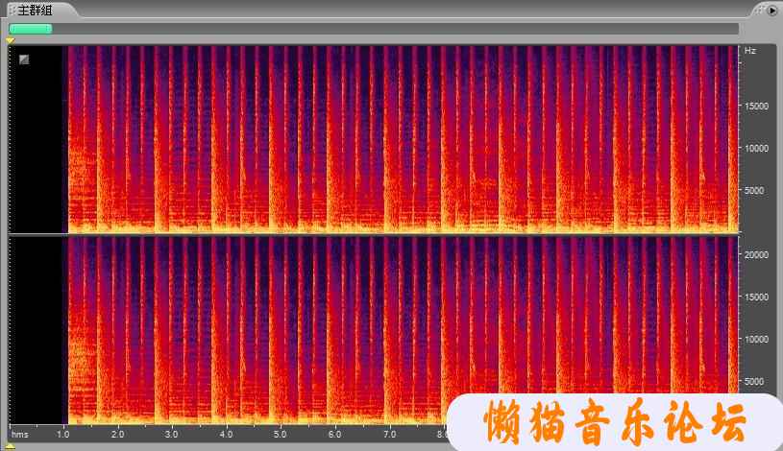Click the green zoom scrollbar thumb

point(30,29)
